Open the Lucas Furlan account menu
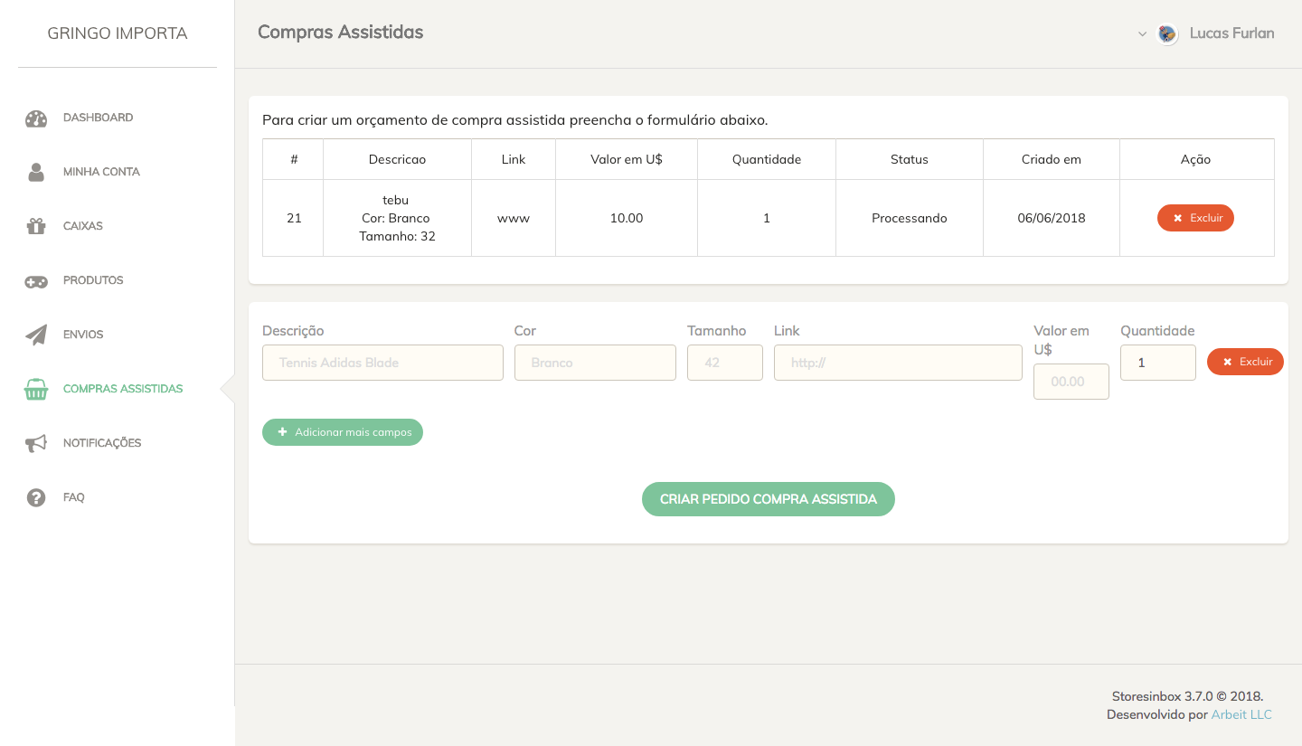The image size is (1302, 746). tap(1231, 33)
